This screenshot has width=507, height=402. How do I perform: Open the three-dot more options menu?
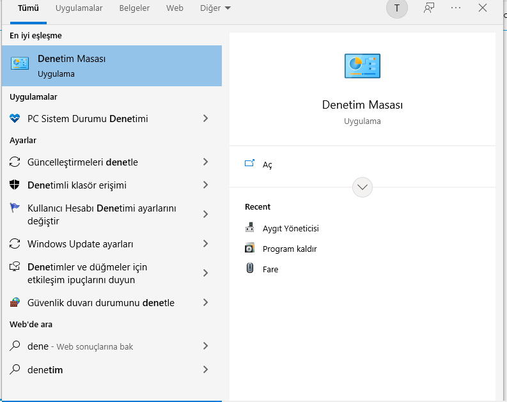[x=456, y=8]
